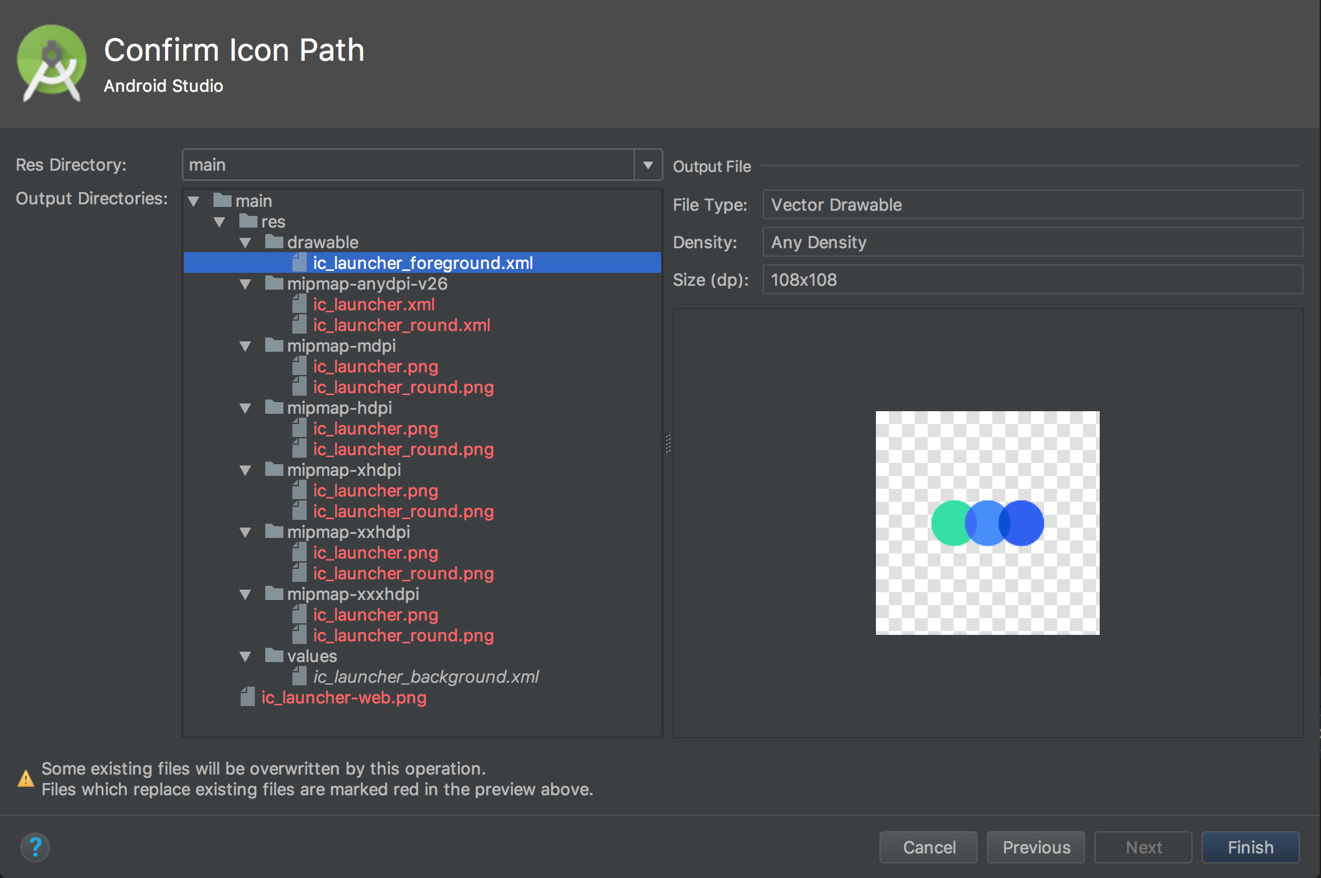The image size is (1321, 878).
Task: Open the help question mark button
Action: pos(36,847)
